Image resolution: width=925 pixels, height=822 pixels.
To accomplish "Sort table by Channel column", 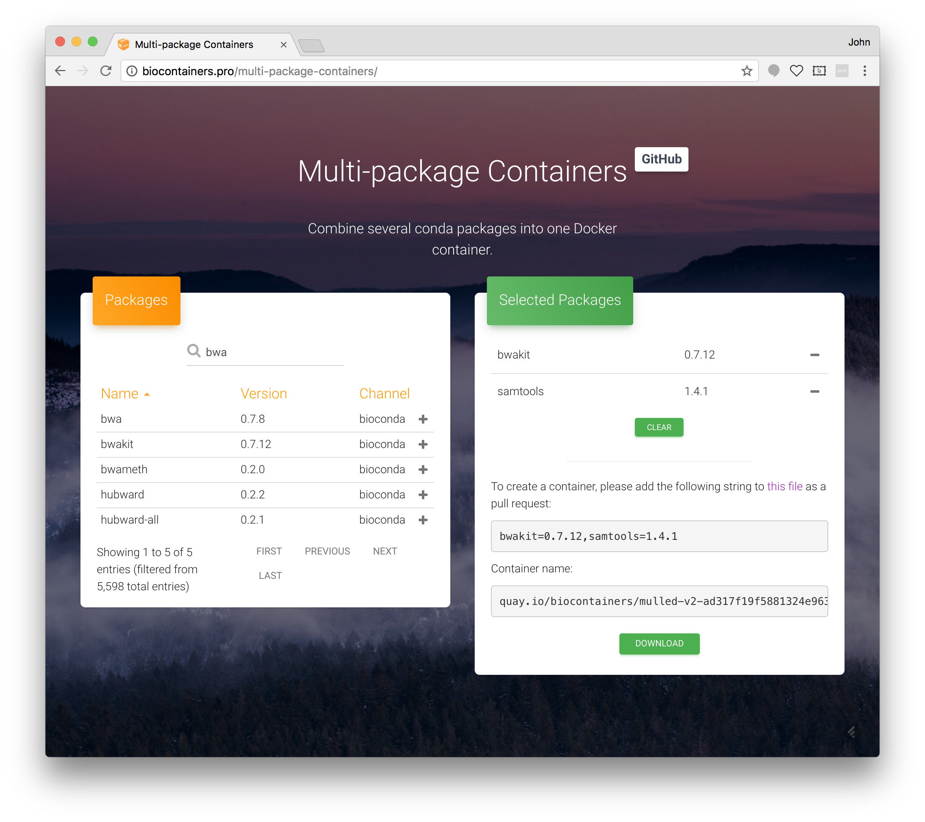I will [384, 394].
